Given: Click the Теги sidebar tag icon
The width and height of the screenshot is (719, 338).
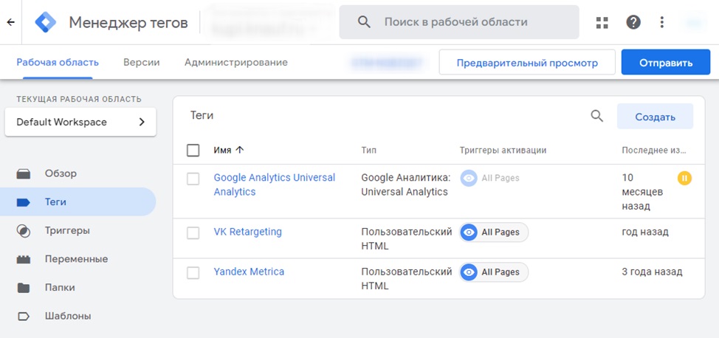Looking at the screenshot, I should point(24,202).
